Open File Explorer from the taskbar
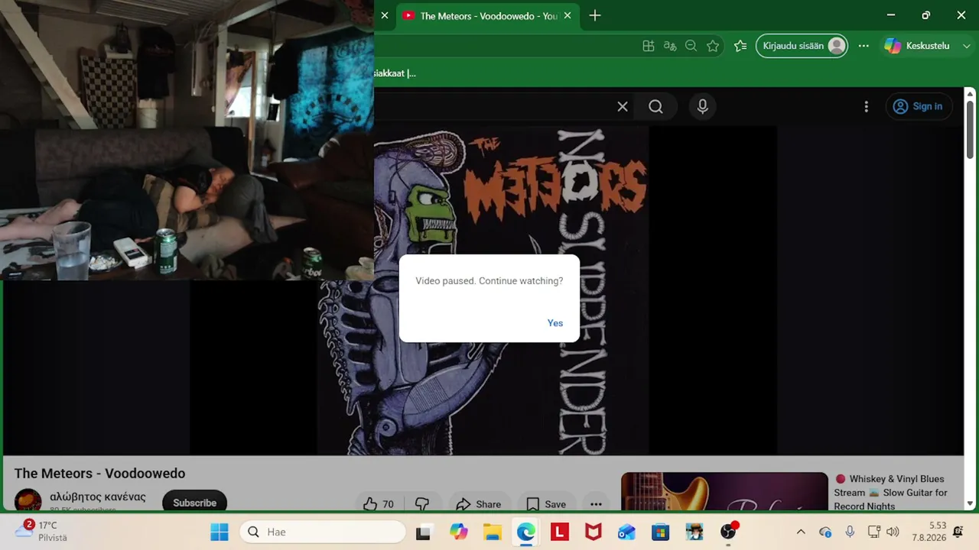979x550 pixels. click(x=493, y=532)
